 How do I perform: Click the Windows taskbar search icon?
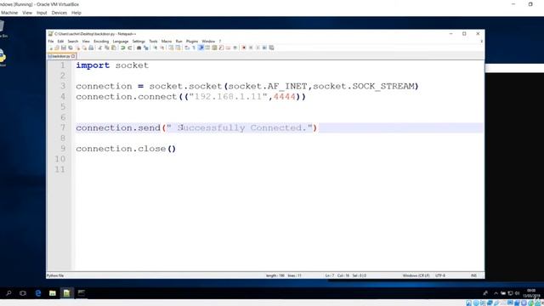click(x=8, y=293)
